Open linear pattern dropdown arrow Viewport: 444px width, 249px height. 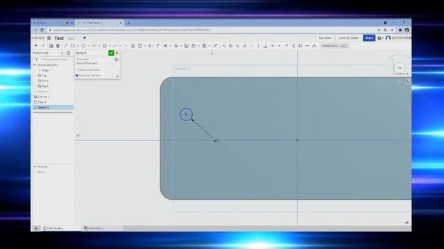click(x=198, y=46)
